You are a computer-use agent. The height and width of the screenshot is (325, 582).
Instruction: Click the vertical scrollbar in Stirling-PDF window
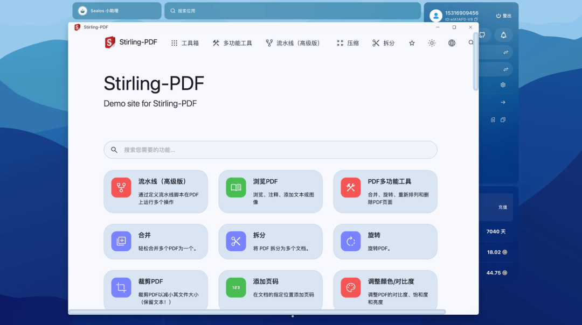pyautogui.click(x=475, y=61)
